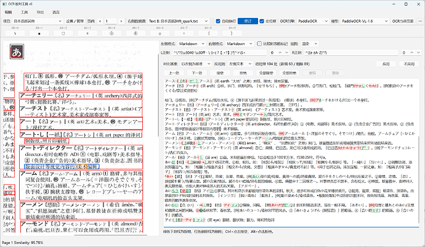Insert the Alt+4 circled number symbol
This screenshot has height=247, width=425.
click(111, 33)
